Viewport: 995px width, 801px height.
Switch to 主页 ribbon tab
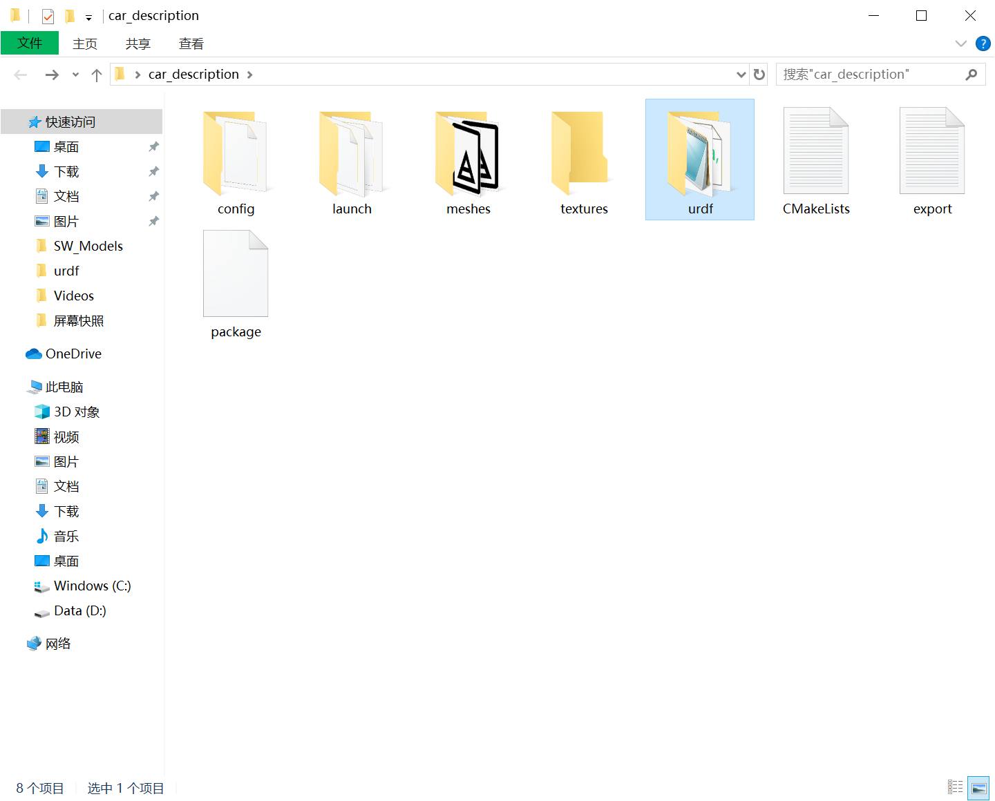pos(85,44)
